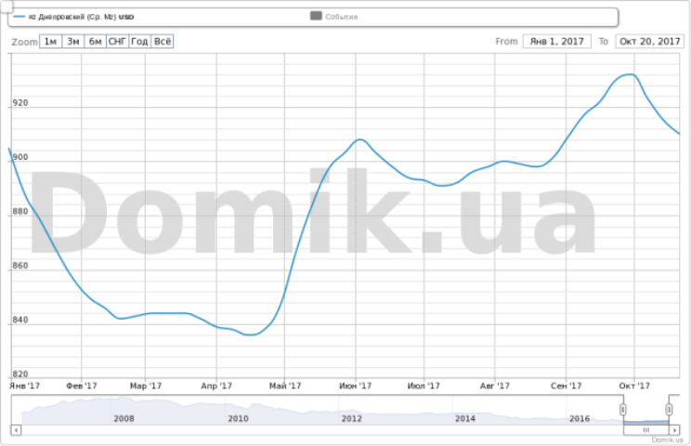This screenshot has width=691, height=446.
Task: Click the Июн '17 axis label
Action: (355, 386)
